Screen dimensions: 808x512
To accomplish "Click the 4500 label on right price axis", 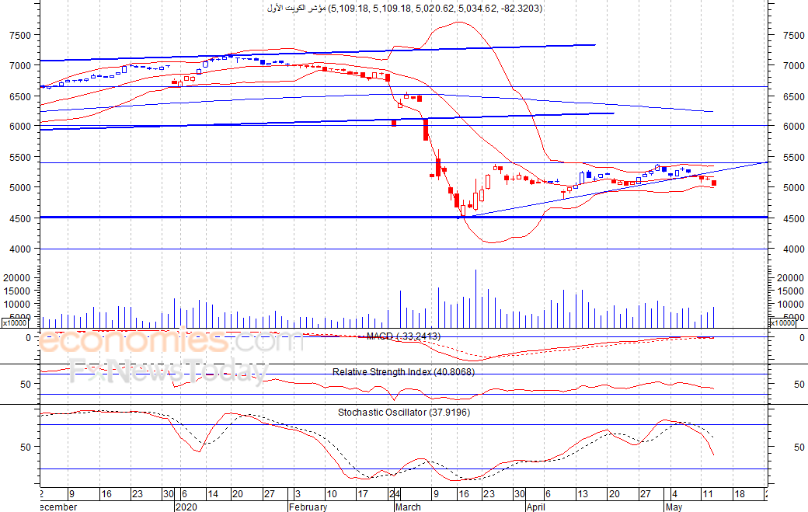I will pyautogui.click(x=793, y=219).
